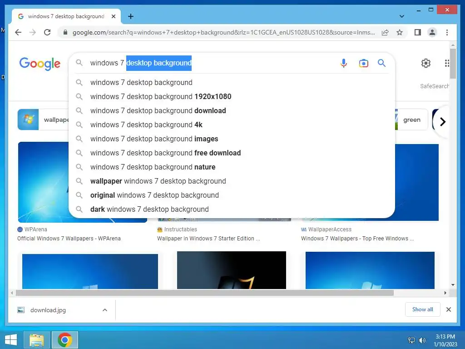Open the network tray icon

pyautogui.click(x=411, y=340)
